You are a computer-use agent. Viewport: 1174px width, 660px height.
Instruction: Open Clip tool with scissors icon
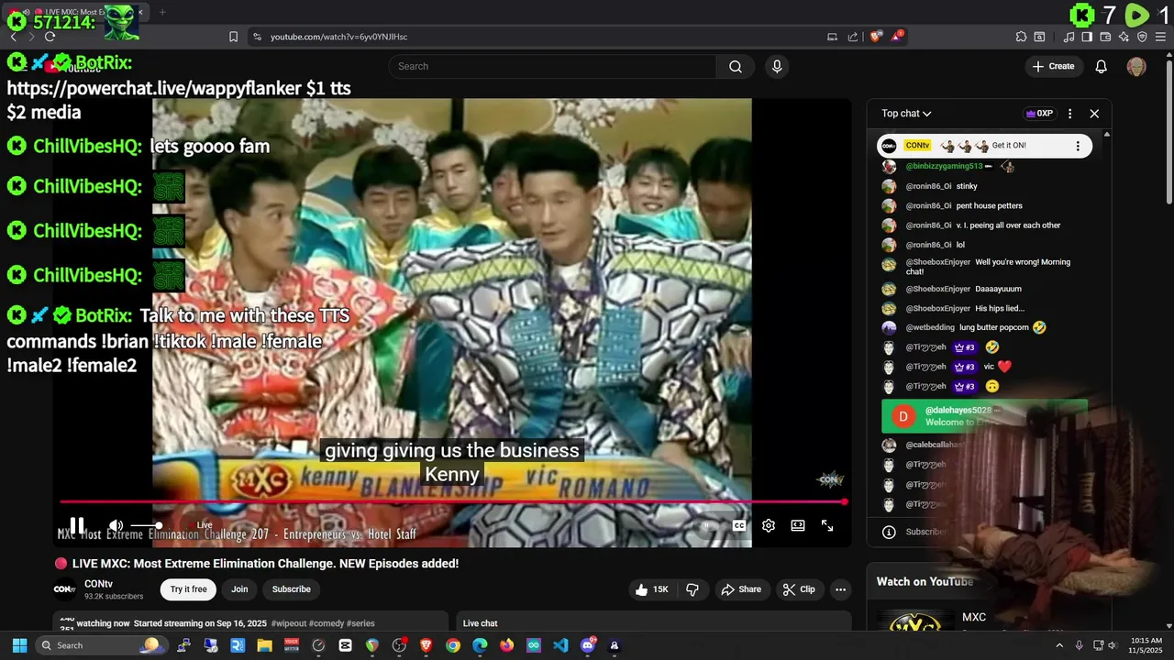(x=799, y=589)
